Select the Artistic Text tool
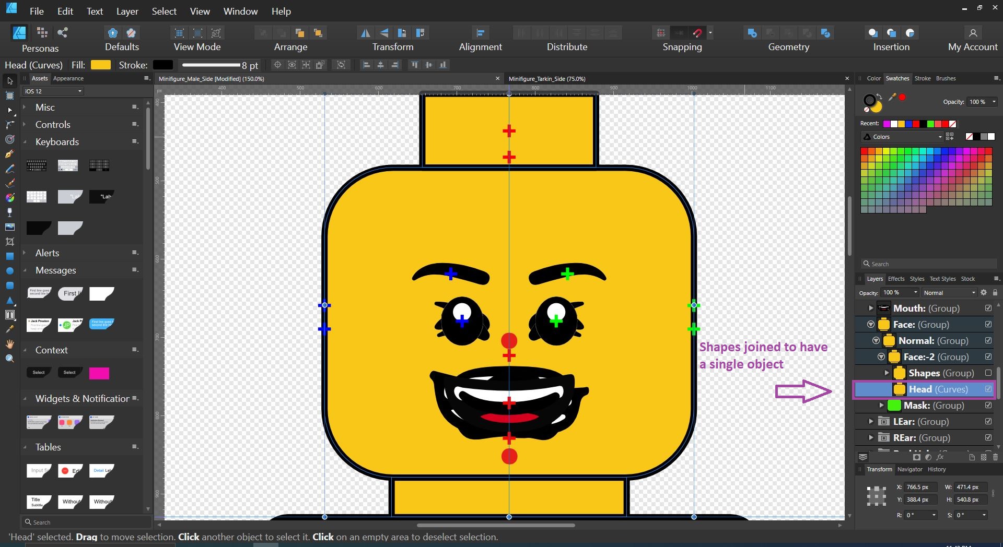Screen dimensions: 1003x547 click(x=9, y=315)
